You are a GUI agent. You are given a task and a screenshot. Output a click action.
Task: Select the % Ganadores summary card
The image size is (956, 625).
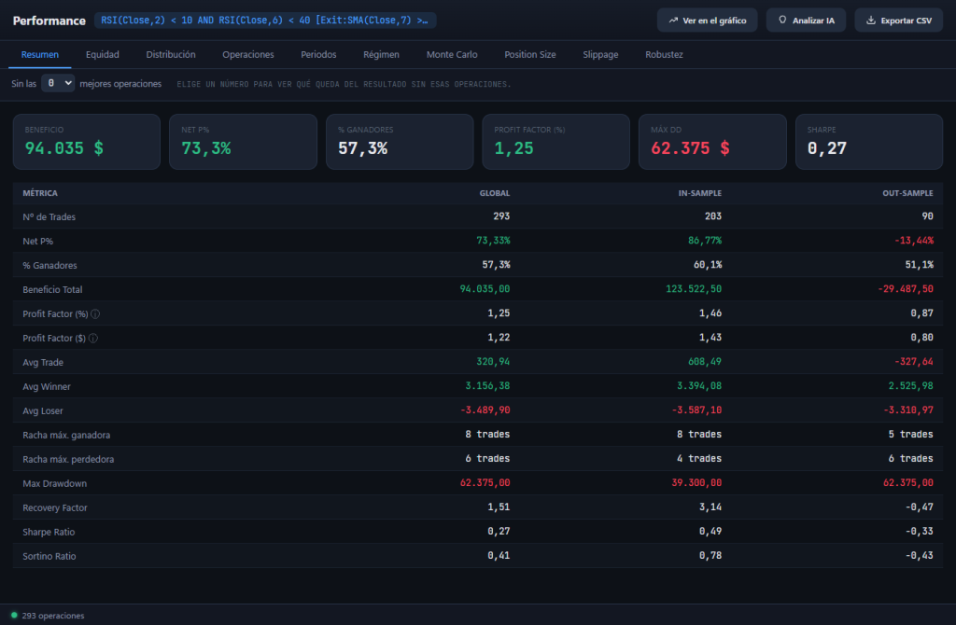pyautogui.click(x=400, y=142)
